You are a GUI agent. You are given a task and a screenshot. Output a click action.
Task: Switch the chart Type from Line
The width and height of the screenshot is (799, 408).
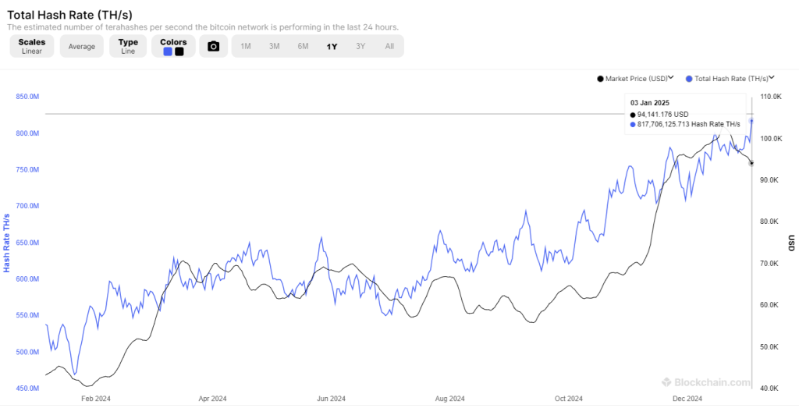click(128, 46)
